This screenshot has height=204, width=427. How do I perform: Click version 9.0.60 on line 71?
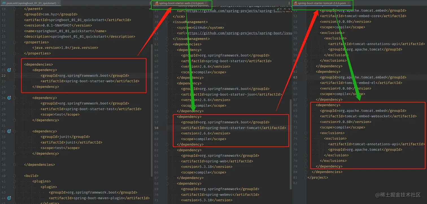[345, 122]
